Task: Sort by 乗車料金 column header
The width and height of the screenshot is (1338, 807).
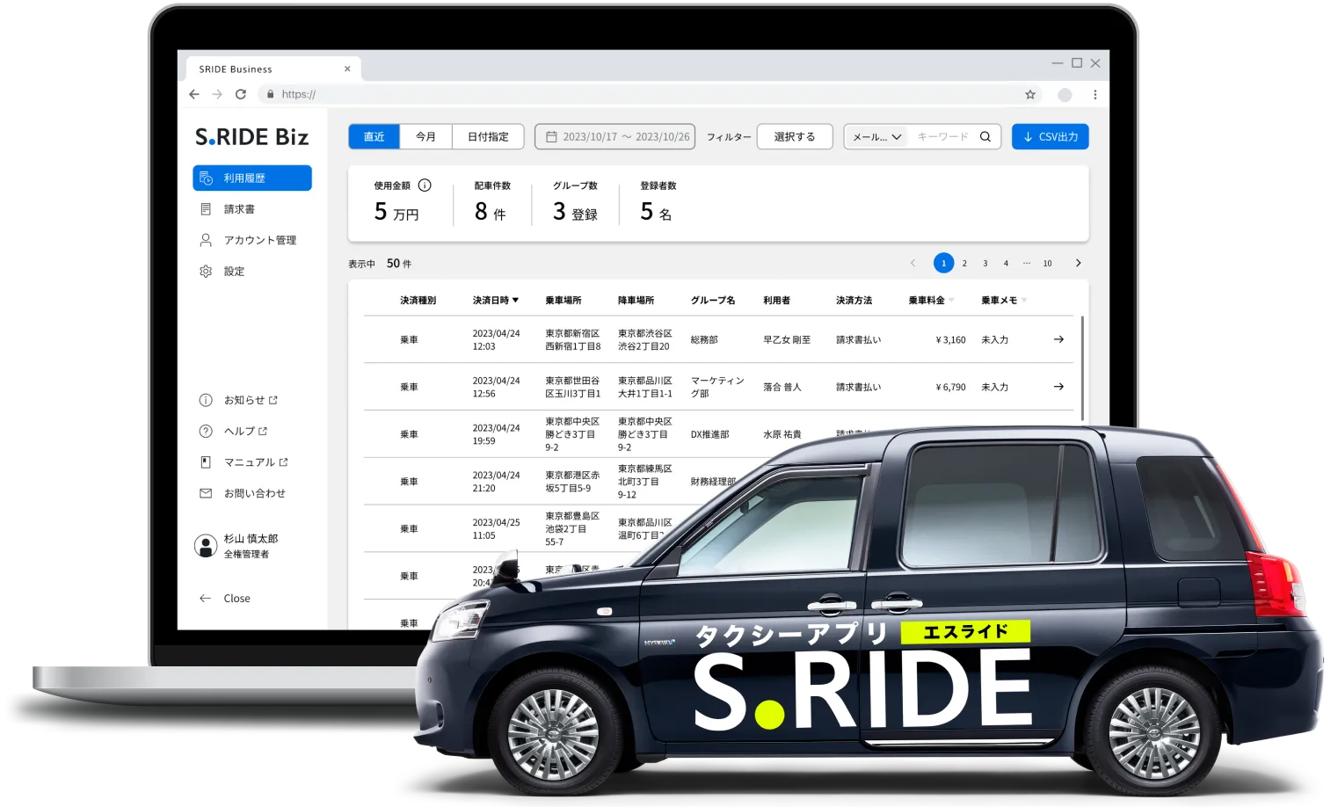Action: pyautogui.click(x=931, y=300)
